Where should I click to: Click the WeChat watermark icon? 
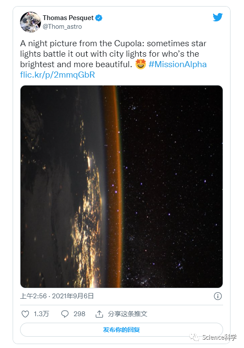[x=195, y=337]
